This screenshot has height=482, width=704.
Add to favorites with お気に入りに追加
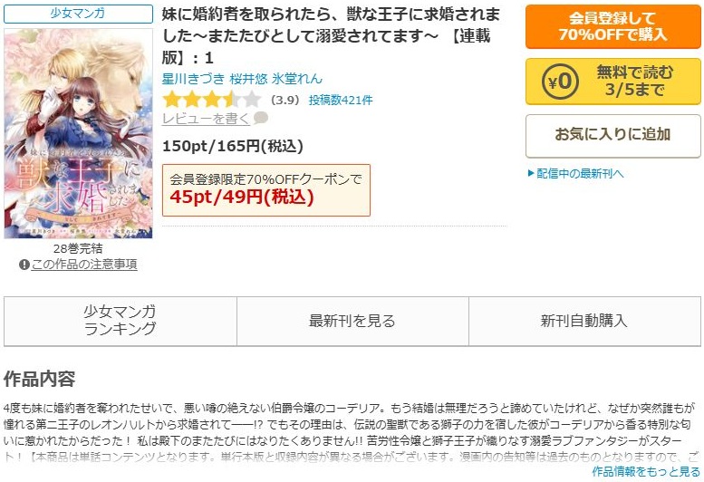click(612, 136)
